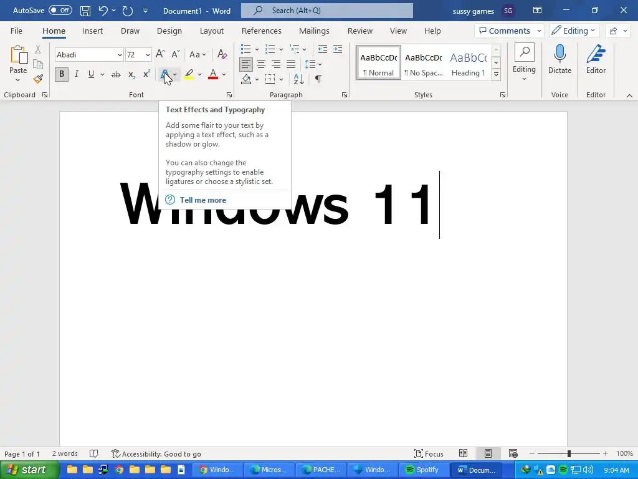Select Print Layout view button
This screenshot has width=638, height=479.
point(488,453)
